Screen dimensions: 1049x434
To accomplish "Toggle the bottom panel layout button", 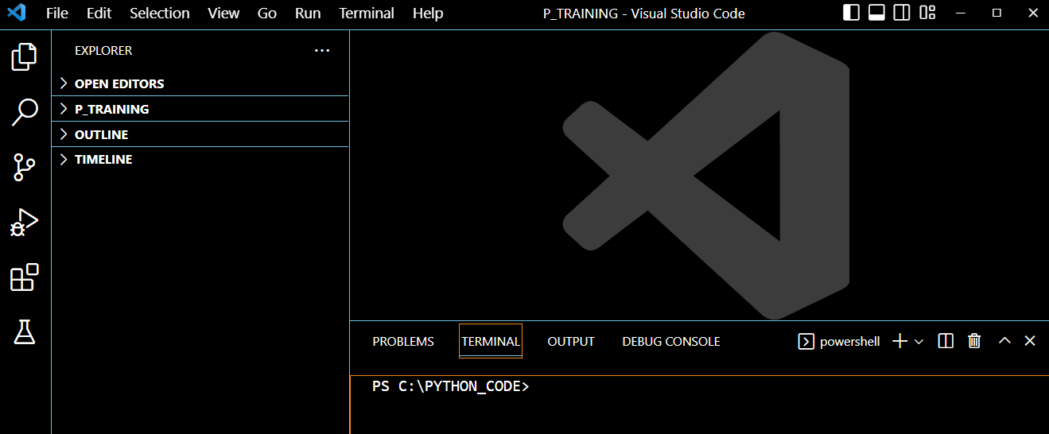I will [x=876, y=14].
